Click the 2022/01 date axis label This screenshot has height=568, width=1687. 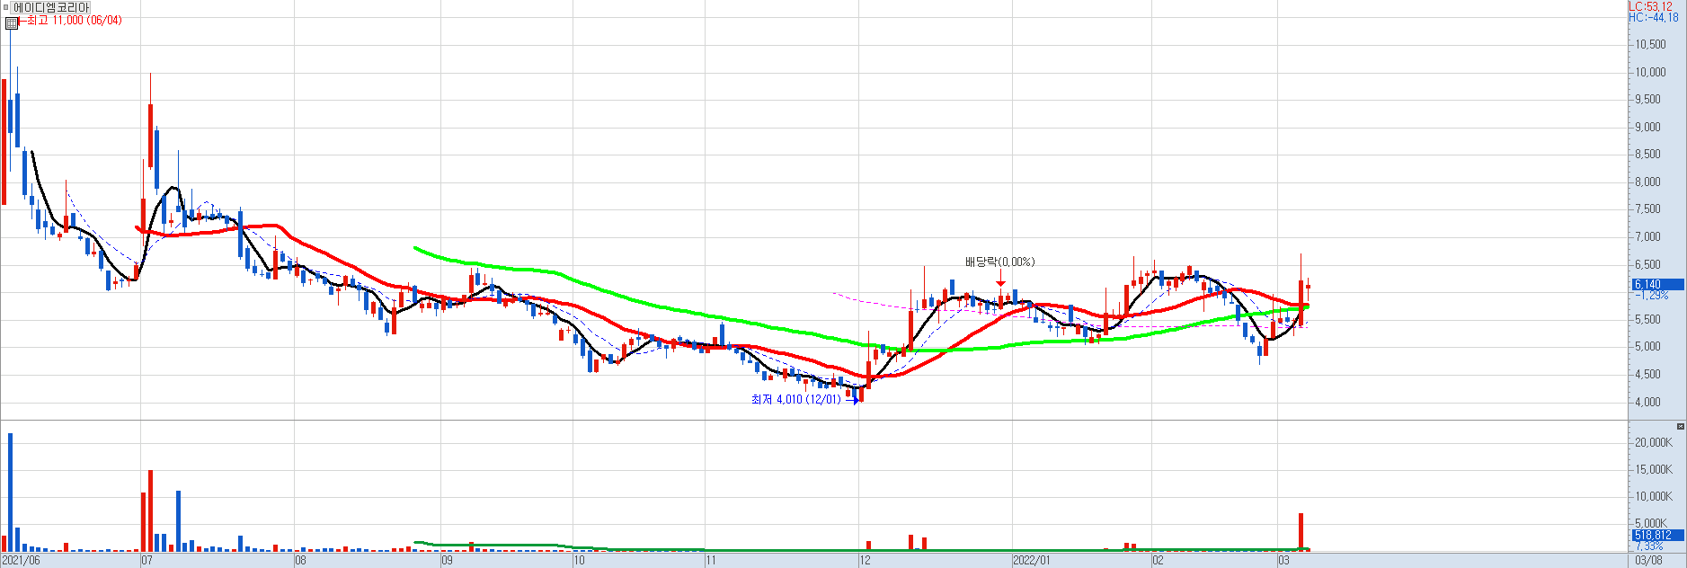pos(1031,561)
